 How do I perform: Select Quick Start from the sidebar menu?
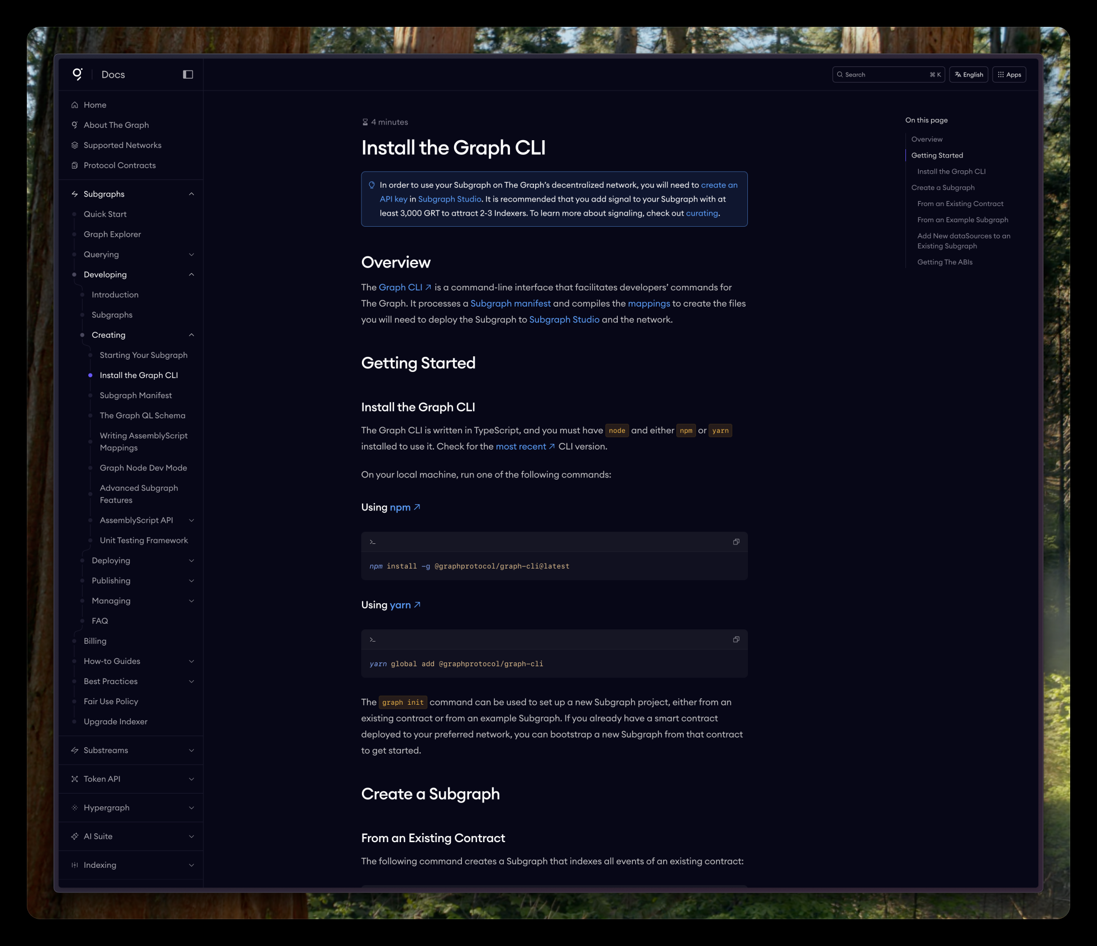[105, 214]
